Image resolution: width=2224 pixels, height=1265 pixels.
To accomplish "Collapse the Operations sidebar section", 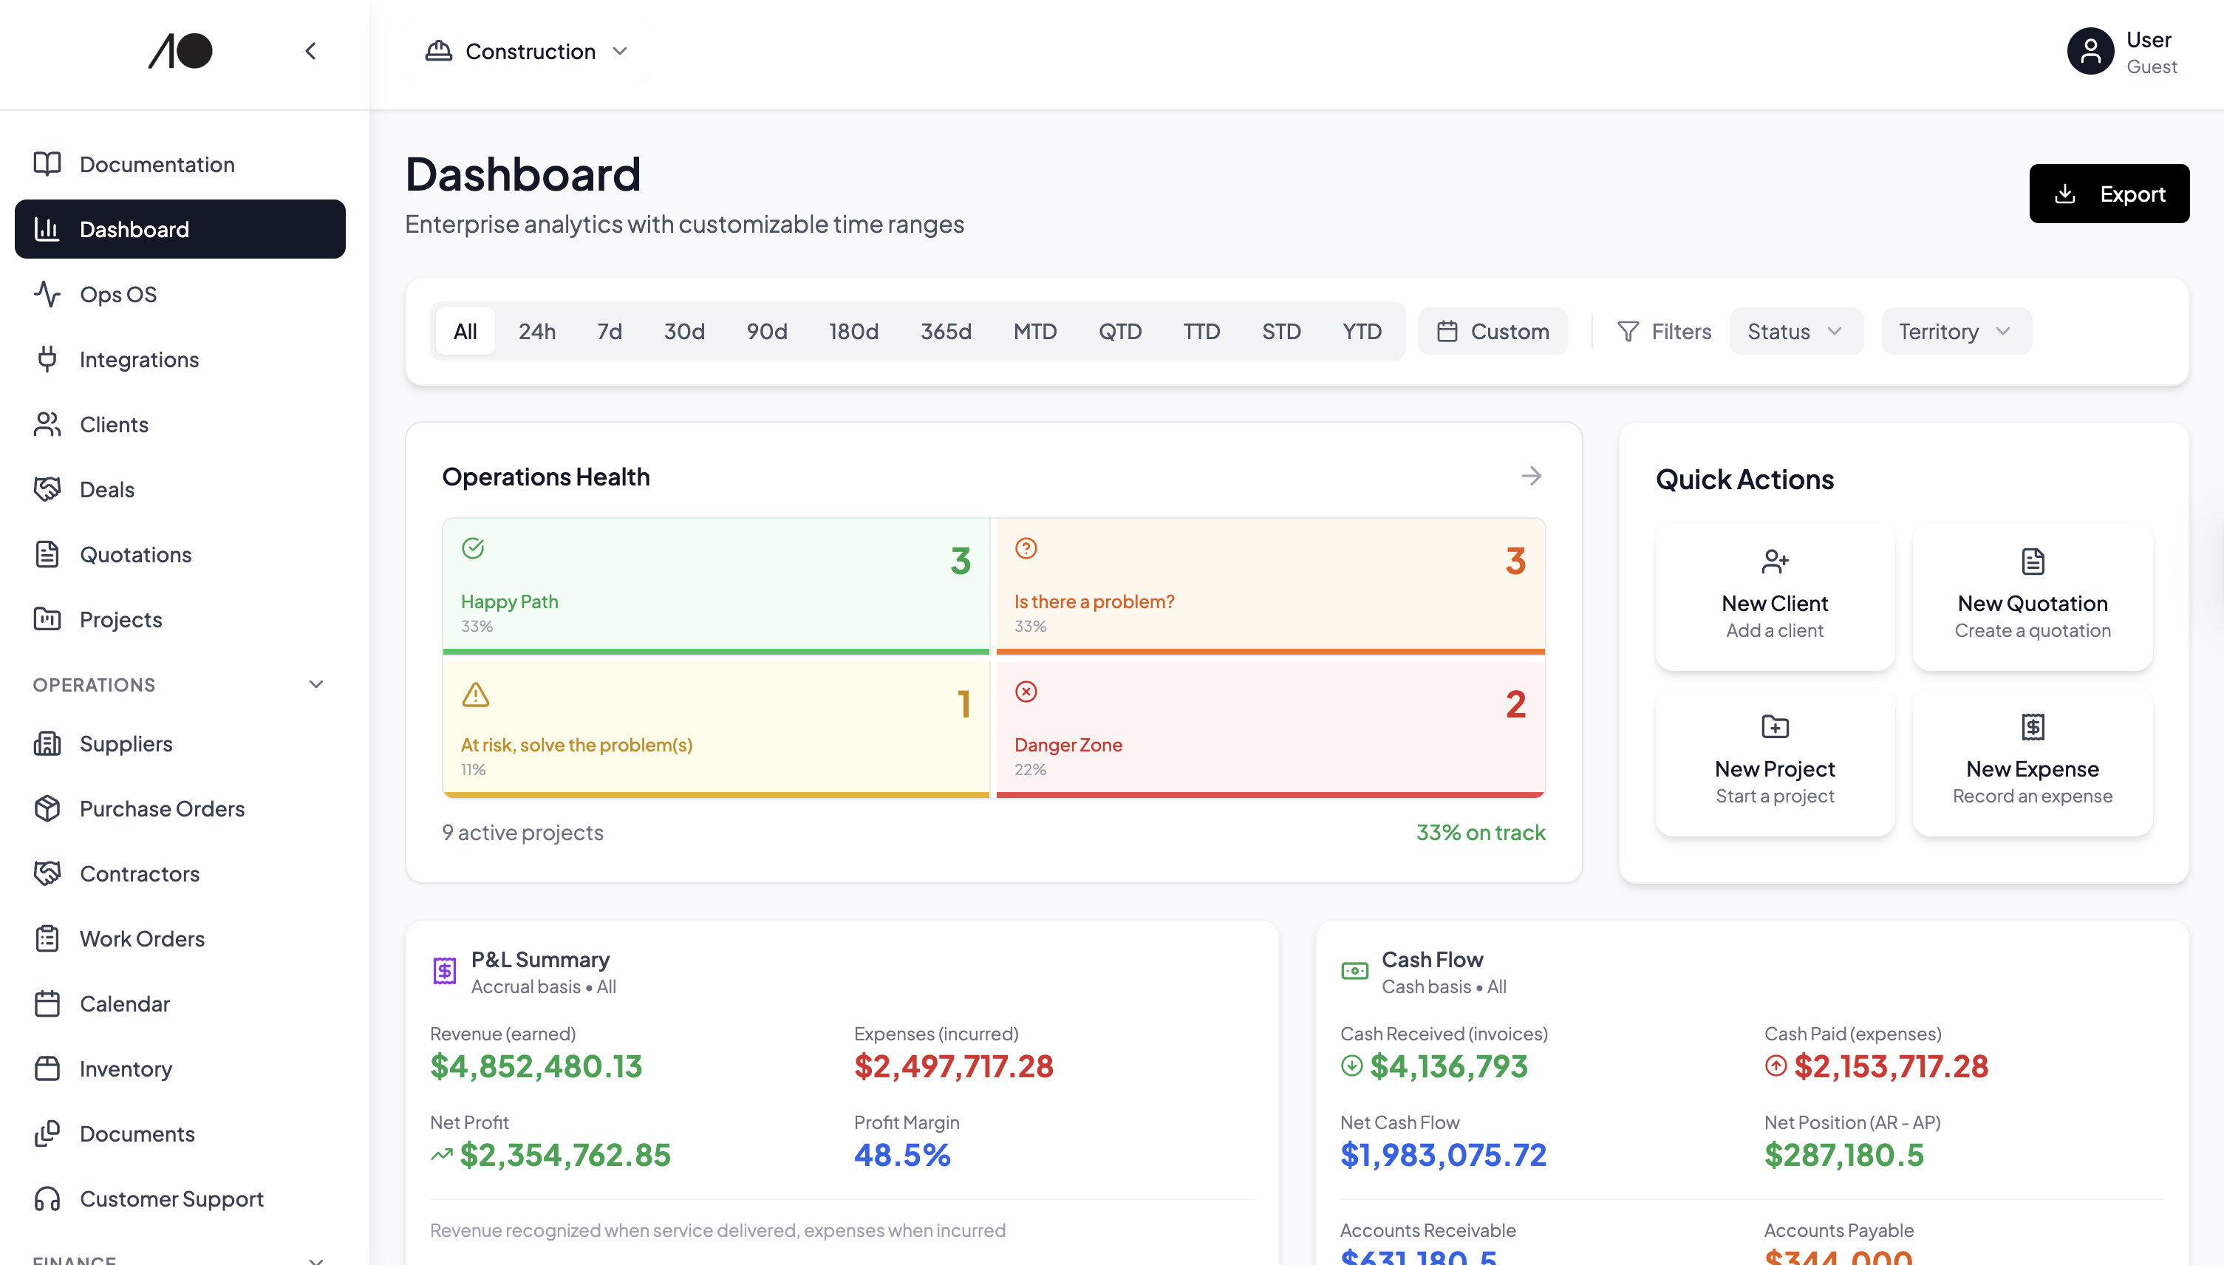I will tap(316, 685).
